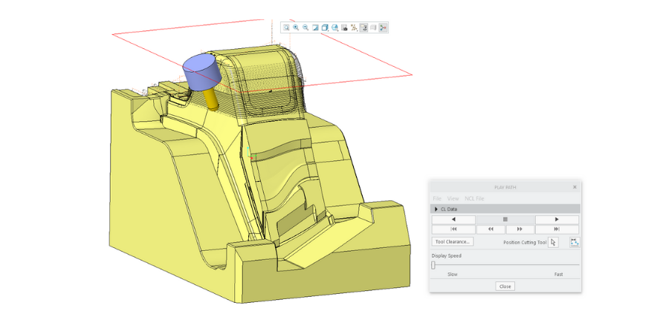The image size is (669, 334).
Task: Play the toolpath forward
Action: 557,220
